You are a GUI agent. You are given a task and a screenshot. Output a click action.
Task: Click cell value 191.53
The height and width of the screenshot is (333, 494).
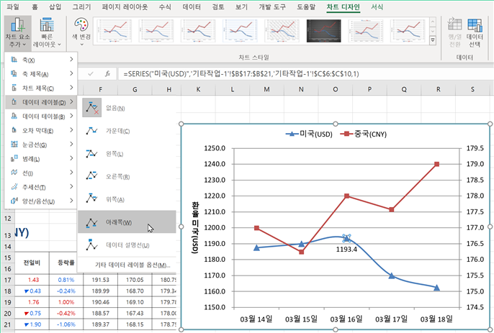101,280
